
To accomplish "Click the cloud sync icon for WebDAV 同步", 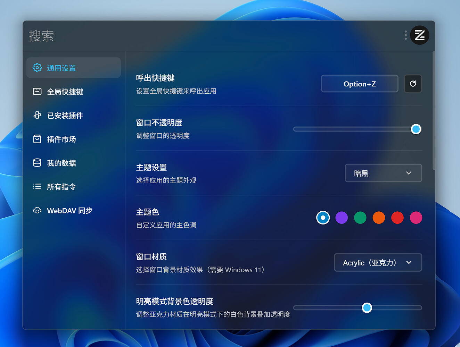I will (x=37, y=210).
